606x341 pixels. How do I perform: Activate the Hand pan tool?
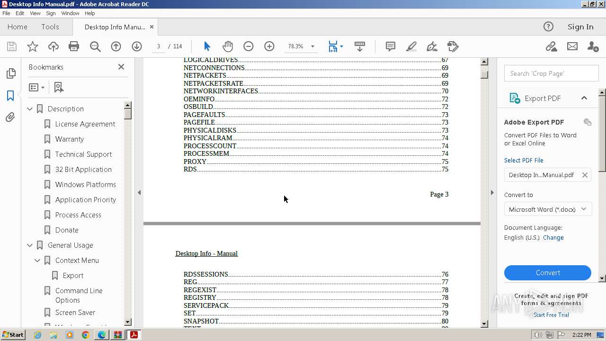click(x=228, y=46)
